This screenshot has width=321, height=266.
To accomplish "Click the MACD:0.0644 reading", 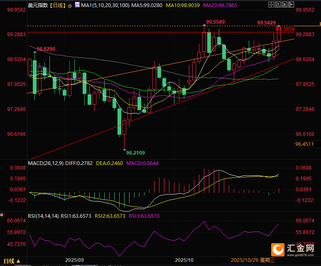I will point(142,163).
